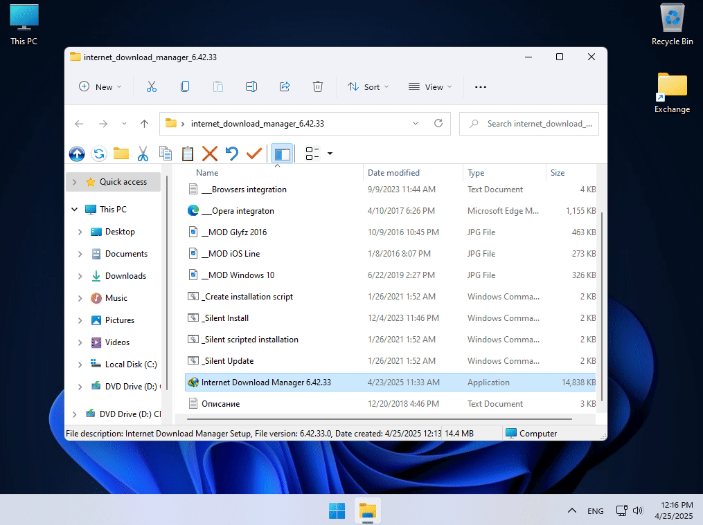
Task: Click the Copy icon in the command bar
Action: pyautogui.click(x=185, y=87)
